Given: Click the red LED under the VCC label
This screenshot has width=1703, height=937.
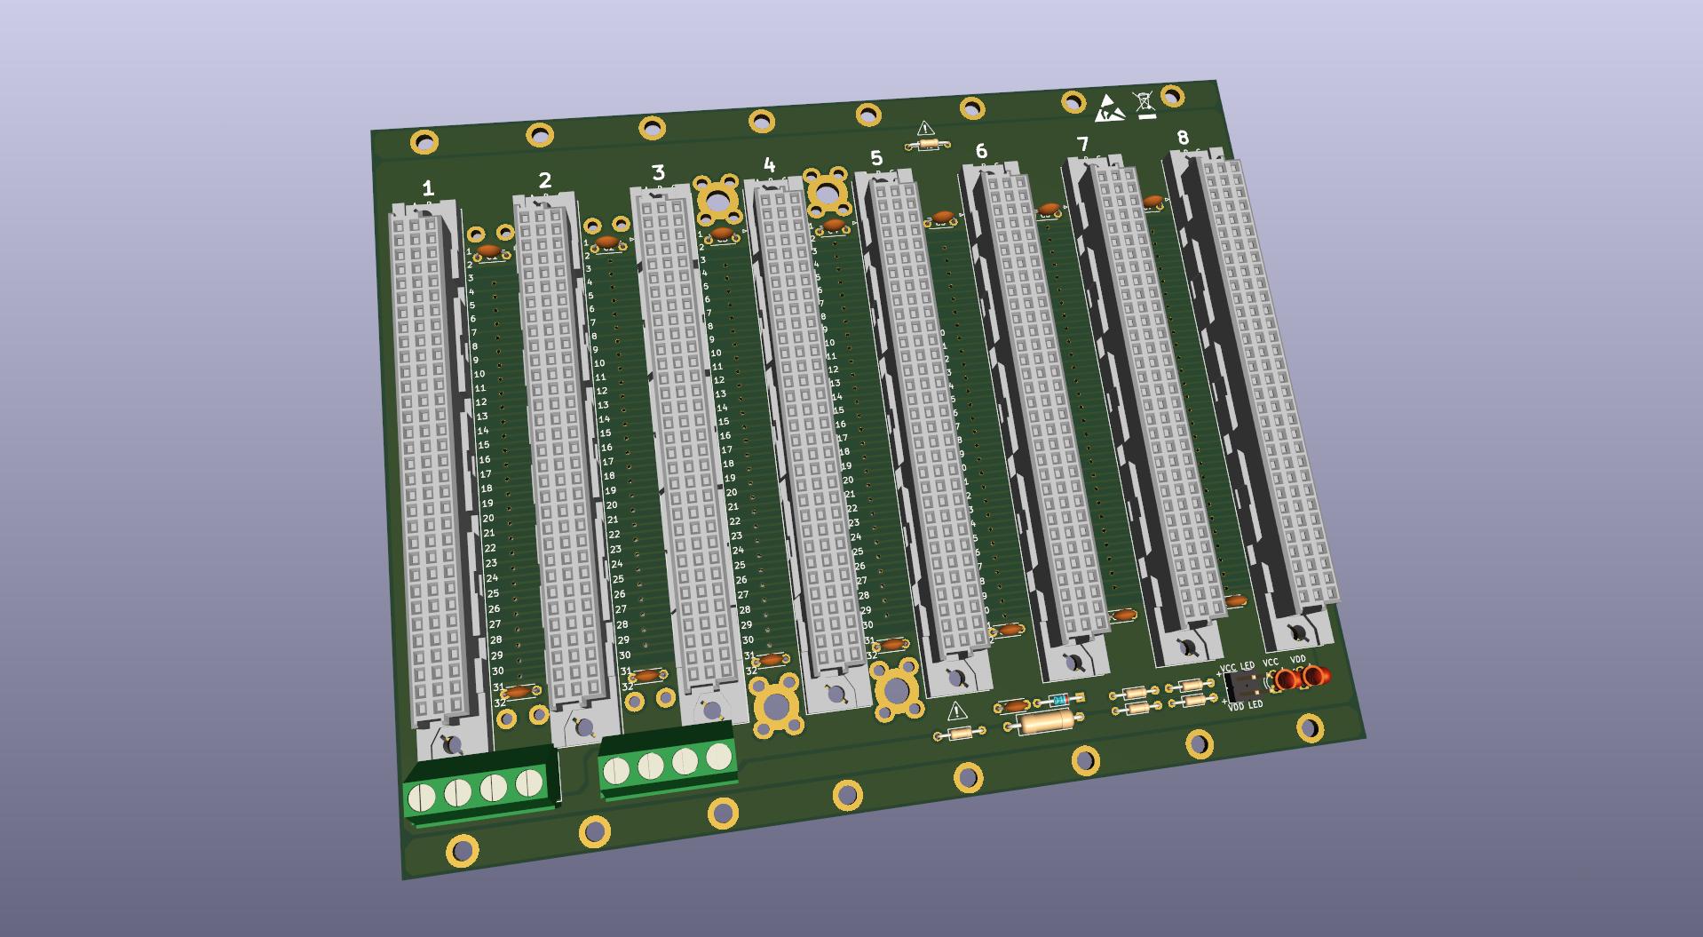Looking at the screenshot, I should [x=1287, y=680].
